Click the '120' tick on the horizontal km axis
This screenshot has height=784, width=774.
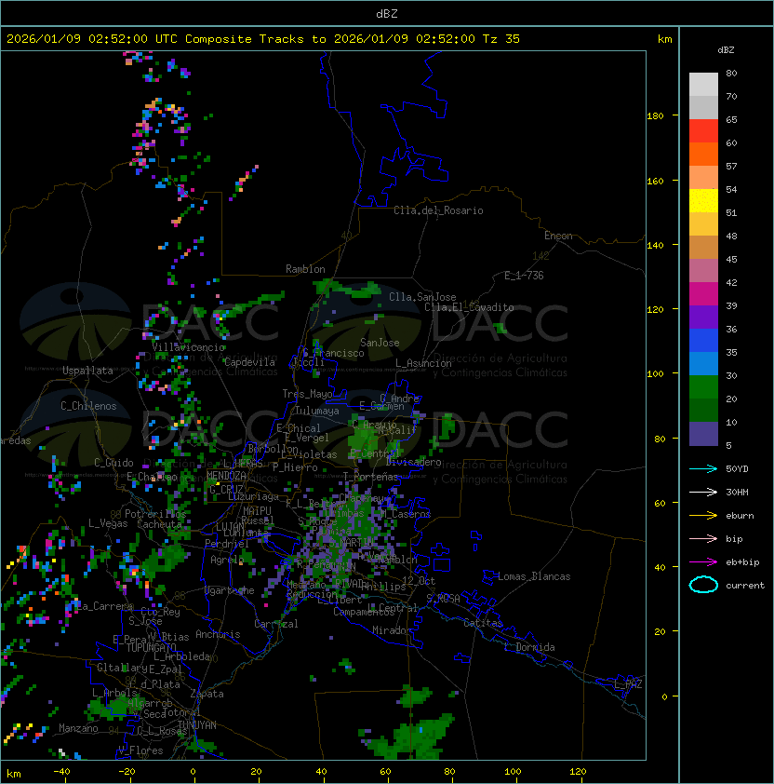(x=578, y=772)
